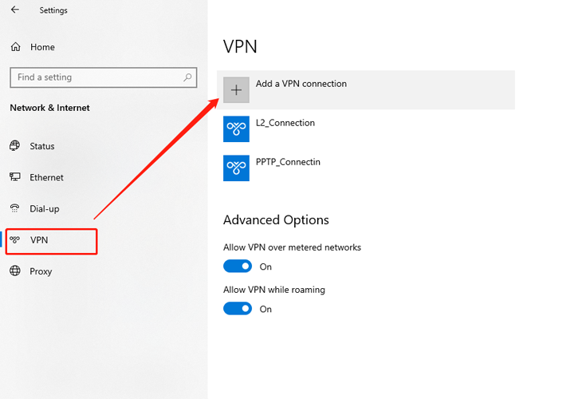This screenshot has height=399, width=586.
Task: Open the VPN sidebar section
Action: click(52, 240)
